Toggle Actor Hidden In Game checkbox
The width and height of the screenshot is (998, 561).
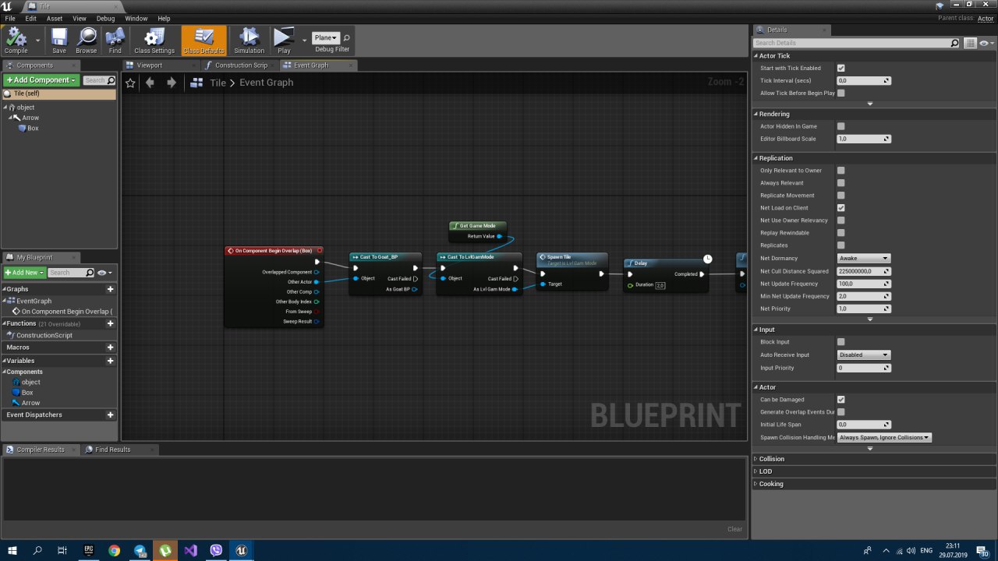(x=841, y=126)
